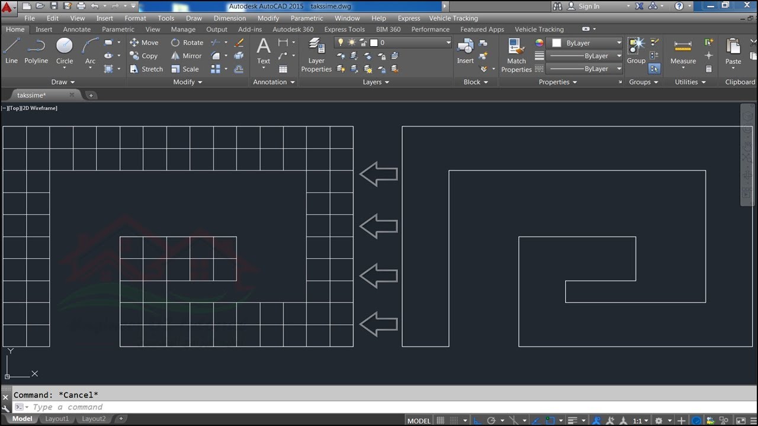Click the Insert block icon
Screen dimensions: 758x426
[465, 51]
